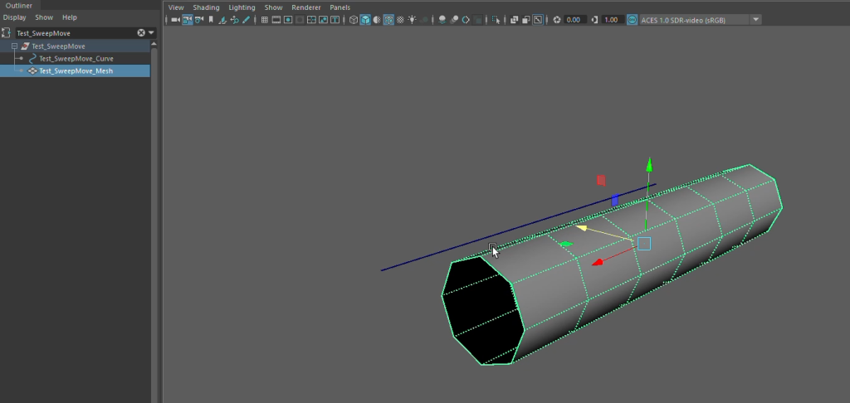Image resolution: width=850 pixels, height=403 pixels.
Task: Open the Shading menu
Action: click(x=206, y=7)
